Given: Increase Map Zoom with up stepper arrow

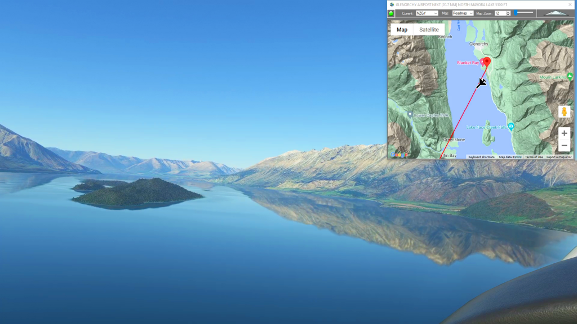Looking at the screenshot, I should tap(508, 12).
